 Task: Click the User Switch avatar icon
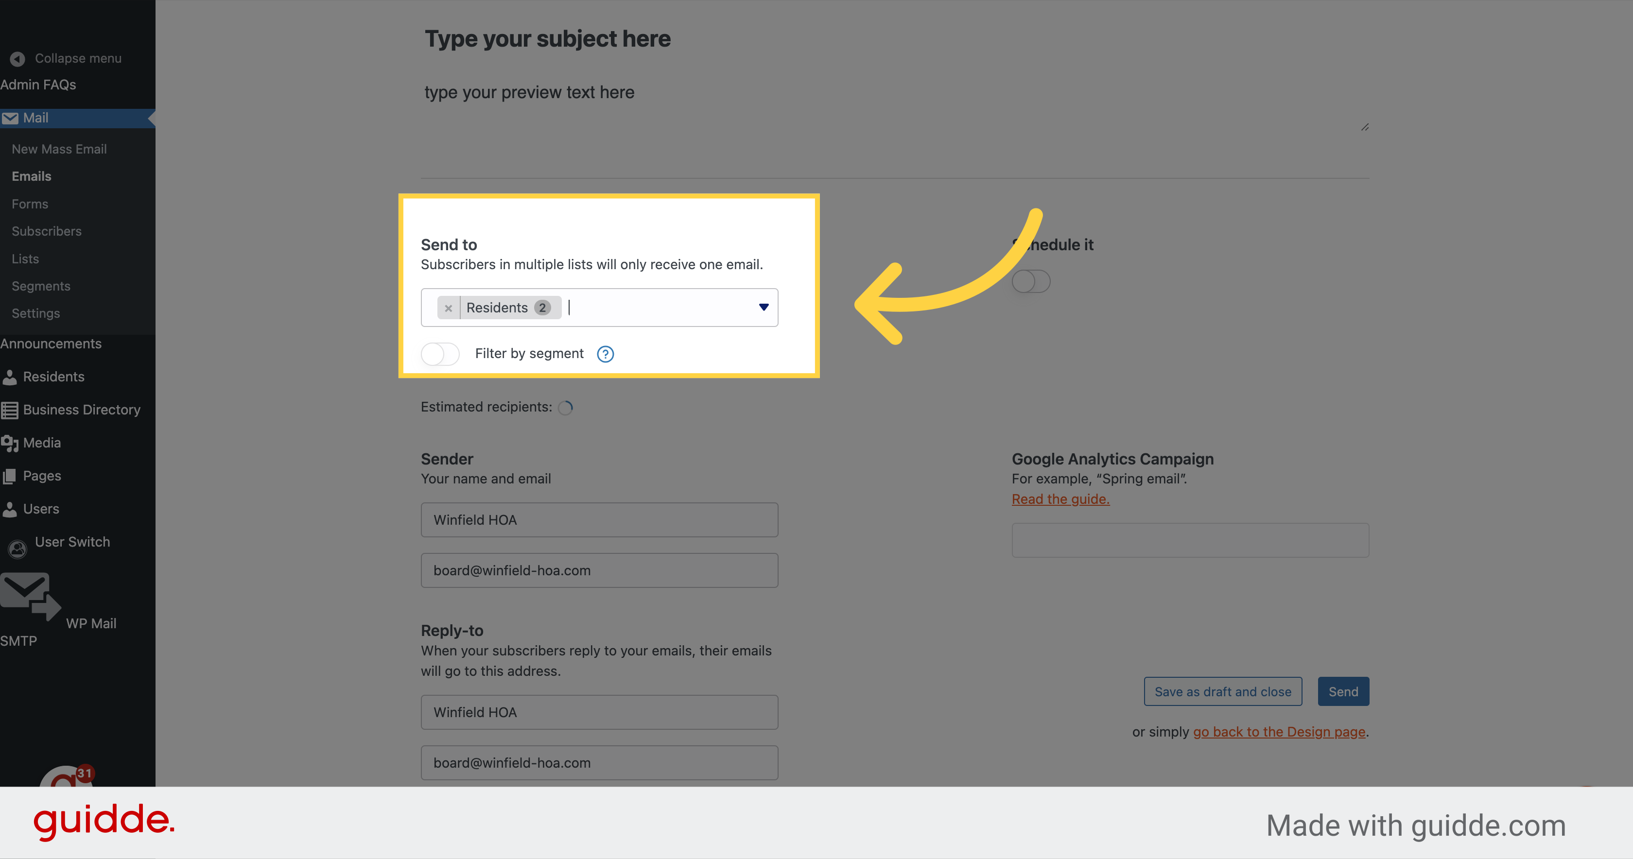[18, 549]
